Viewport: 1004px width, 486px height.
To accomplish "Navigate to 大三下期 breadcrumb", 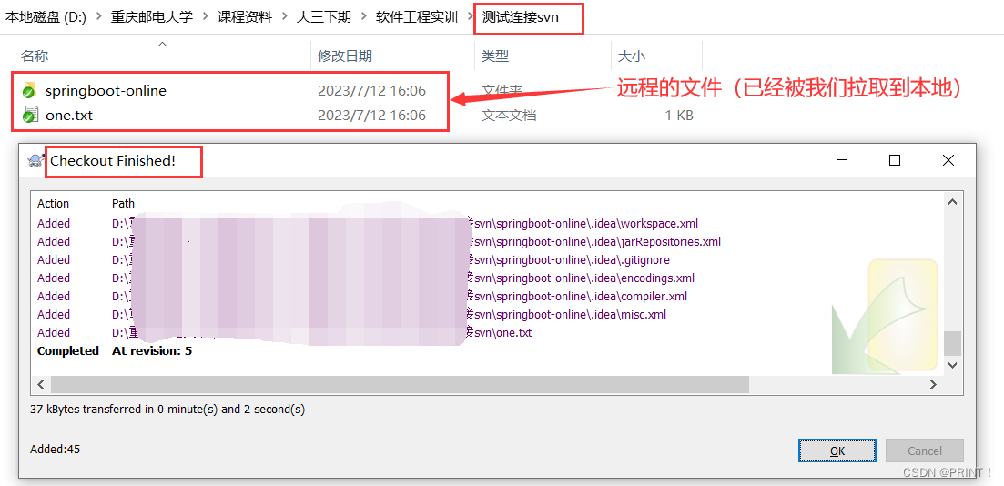I will coord(324,17).
